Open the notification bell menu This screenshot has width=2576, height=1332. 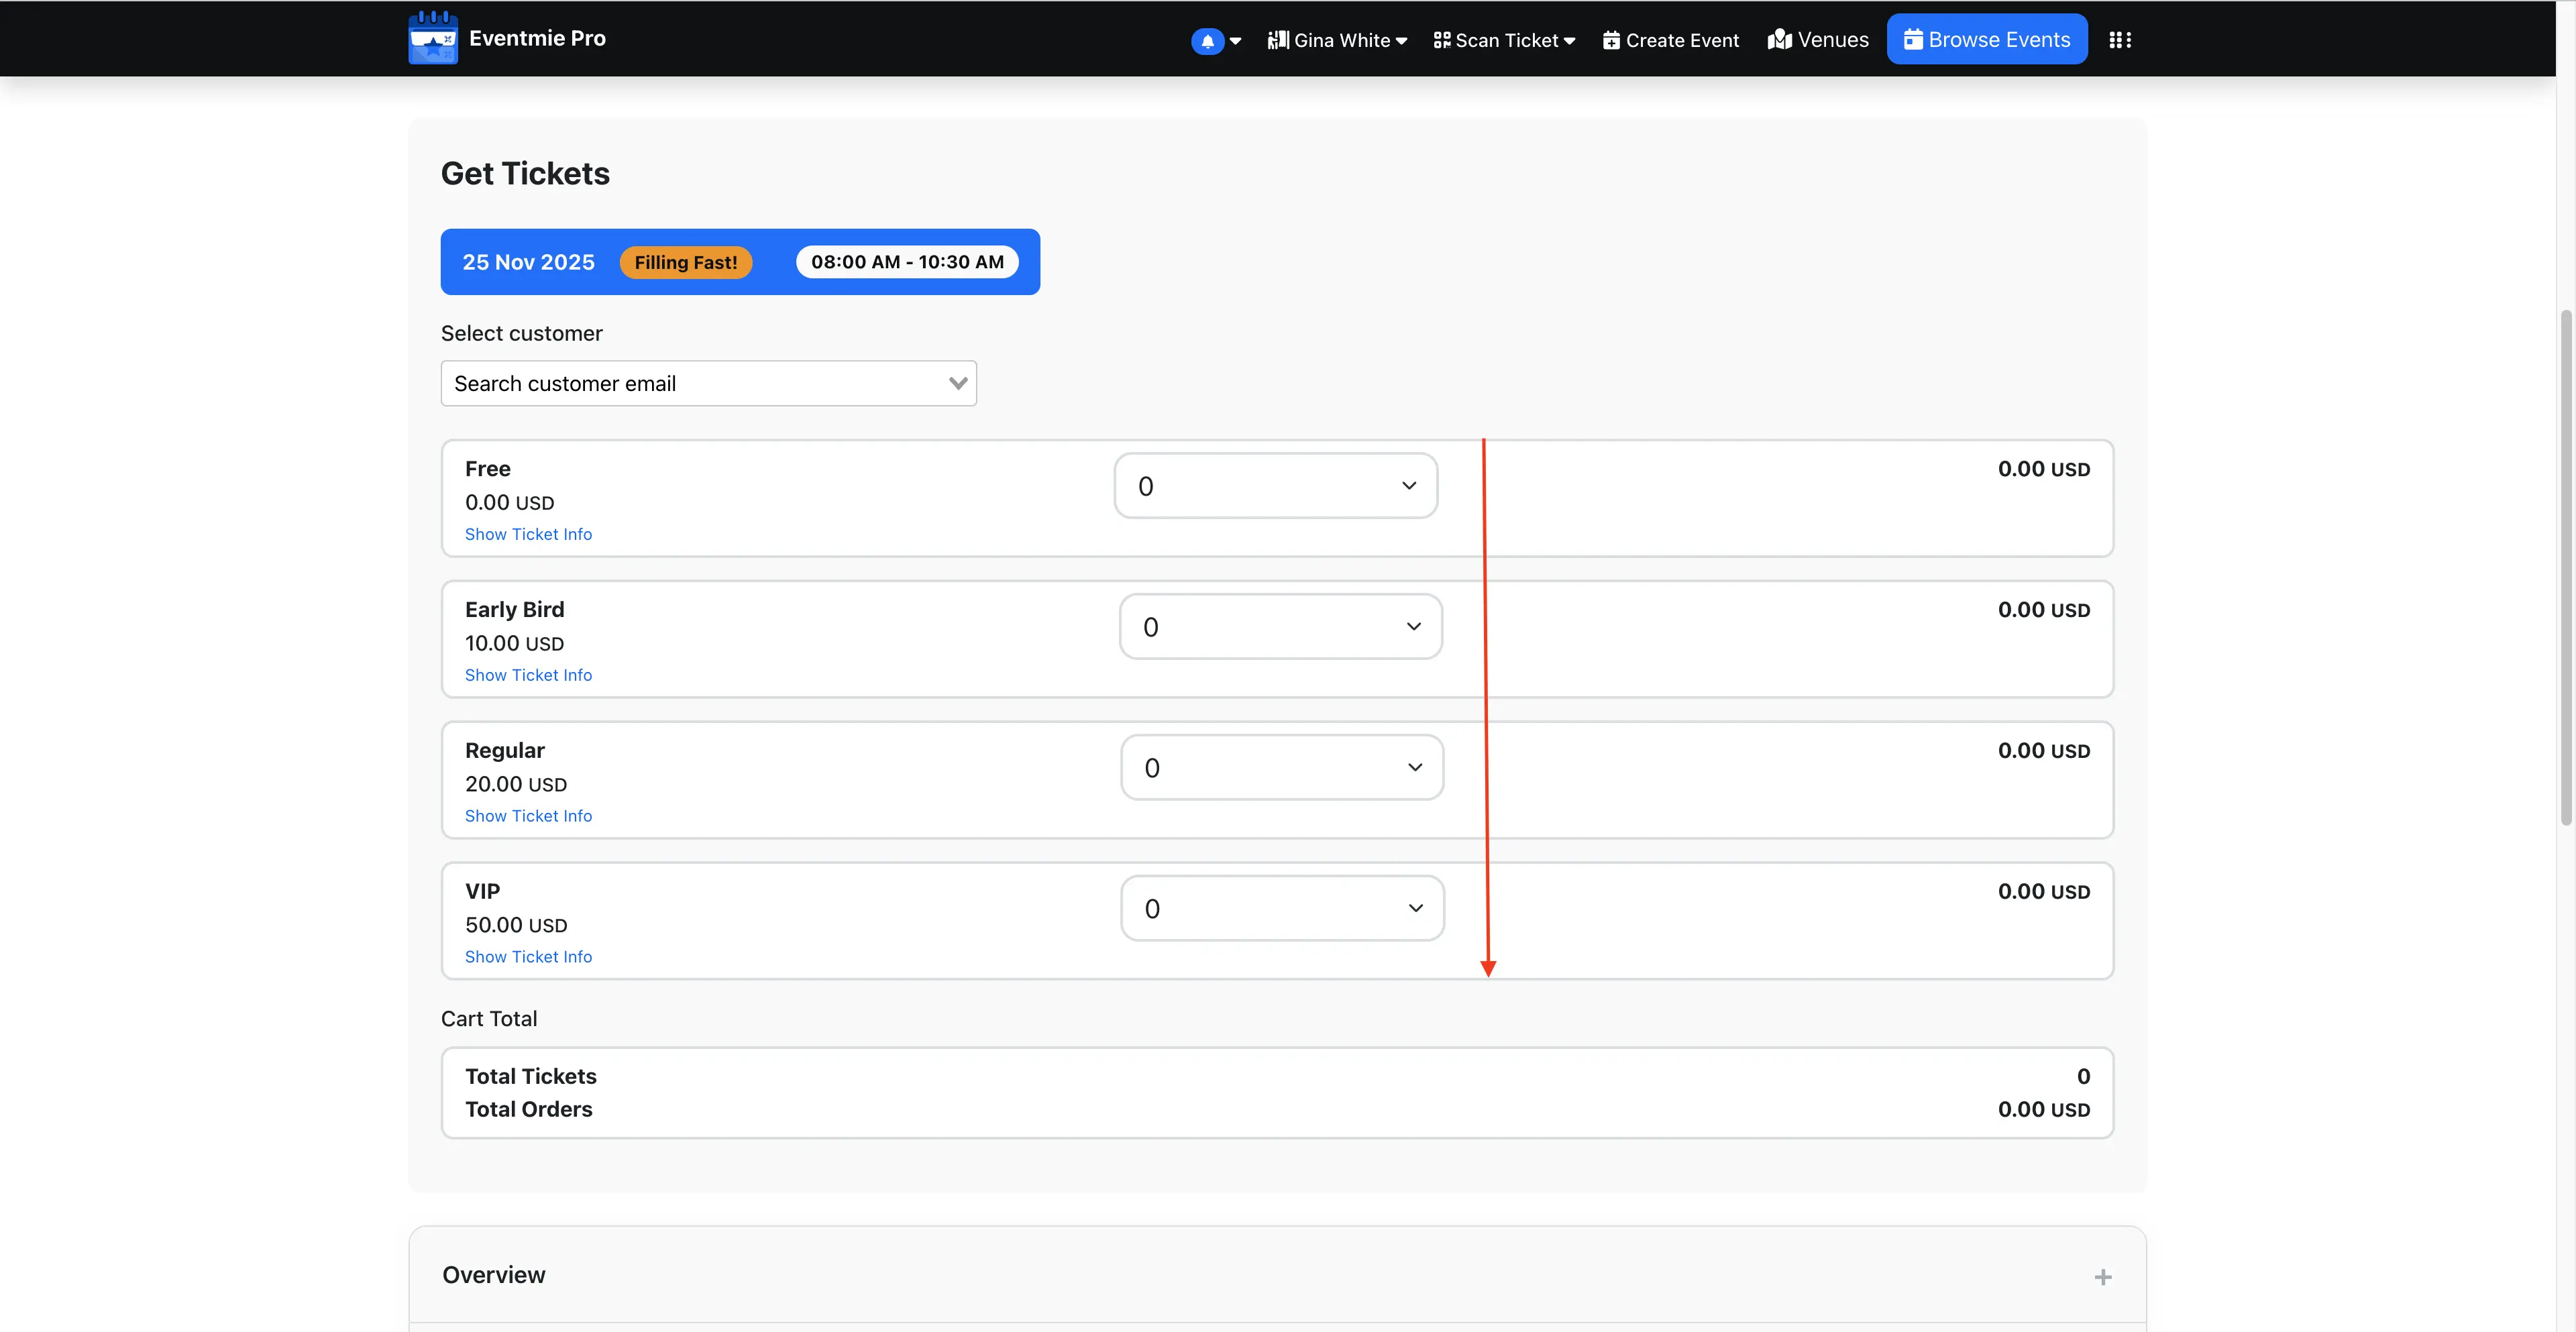[x=1215, y=41]
